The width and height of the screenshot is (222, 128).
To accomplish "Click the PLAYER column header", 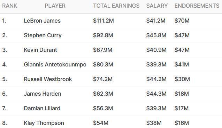I will pos(55,6).
